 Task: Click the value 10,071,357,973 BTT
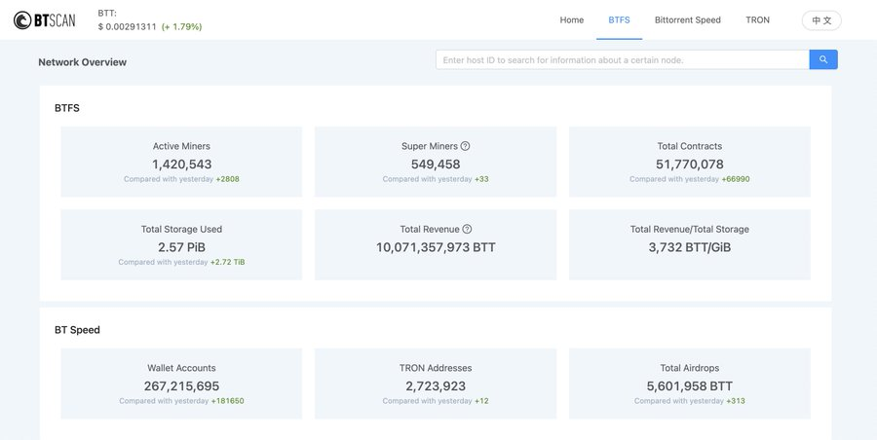[x=436, y=247]
